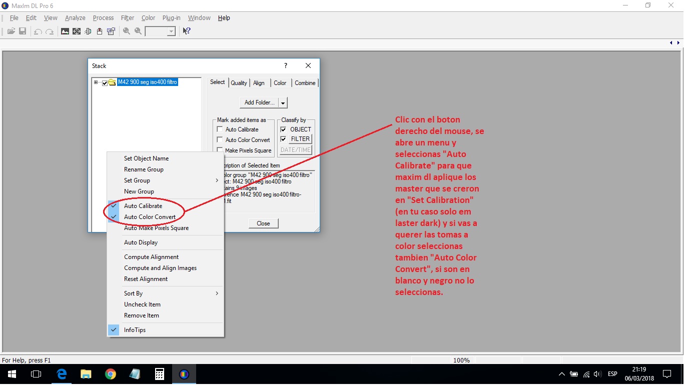Switch to the Color tab
The height and width of the screenshot is (385, 685).
pos(280,83)
